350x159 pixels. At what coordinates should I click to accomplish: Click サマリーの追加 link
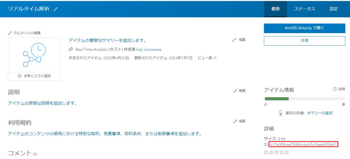pyautogui.click(x=319, y=113)
